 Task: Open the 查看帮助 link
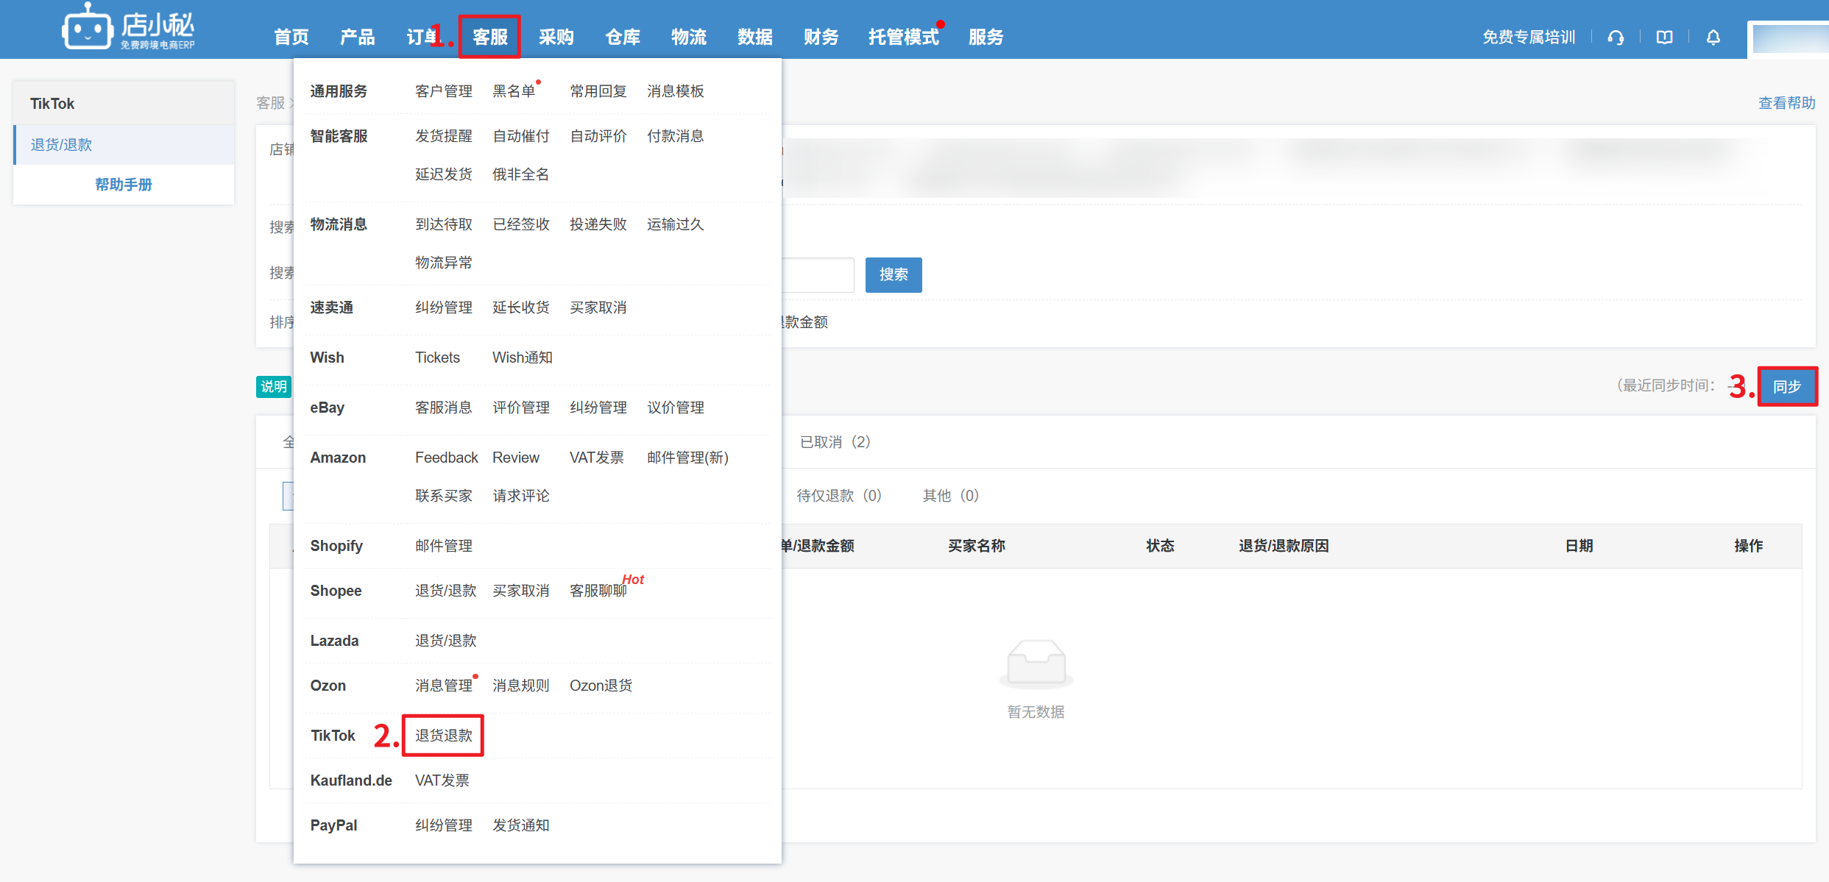1786,103
